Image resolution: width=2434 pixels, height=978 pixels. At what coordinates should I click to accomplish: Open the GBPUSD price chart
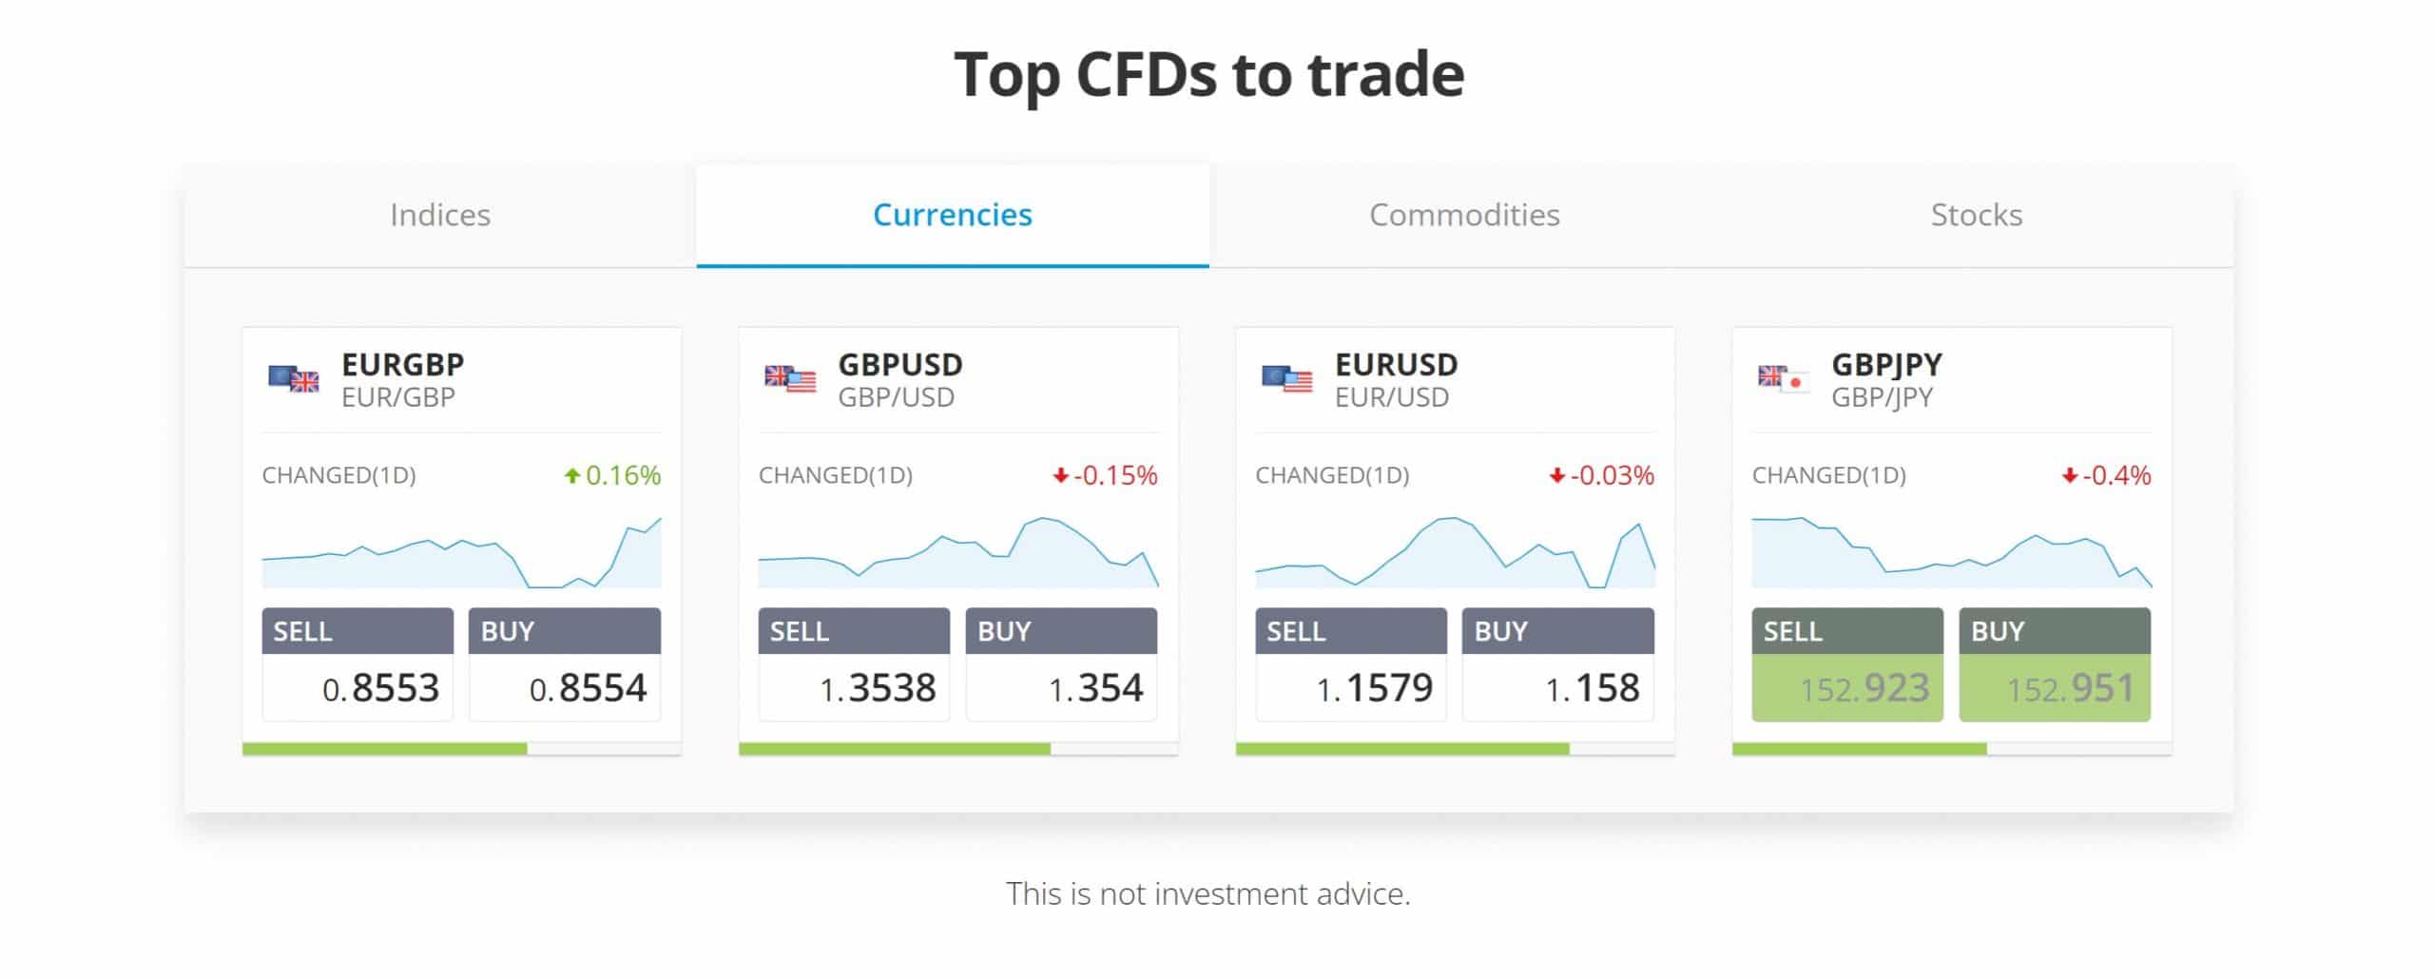click(x=958, y=552)
